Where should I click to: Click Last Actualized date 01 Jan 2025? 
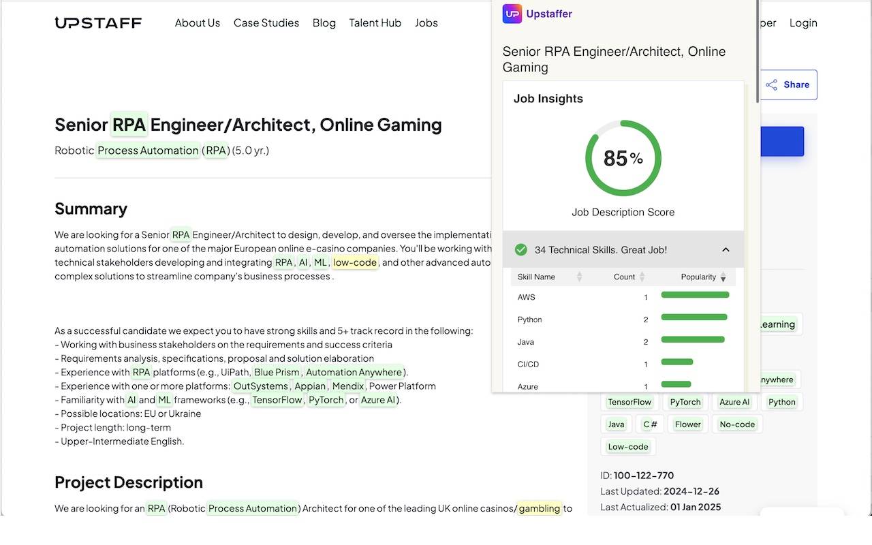[696, 507]
